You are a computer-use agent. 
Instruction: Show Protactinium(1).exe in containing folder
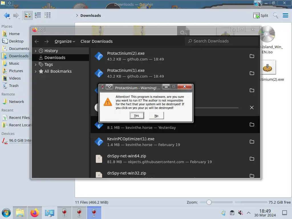tap(252, 73)
